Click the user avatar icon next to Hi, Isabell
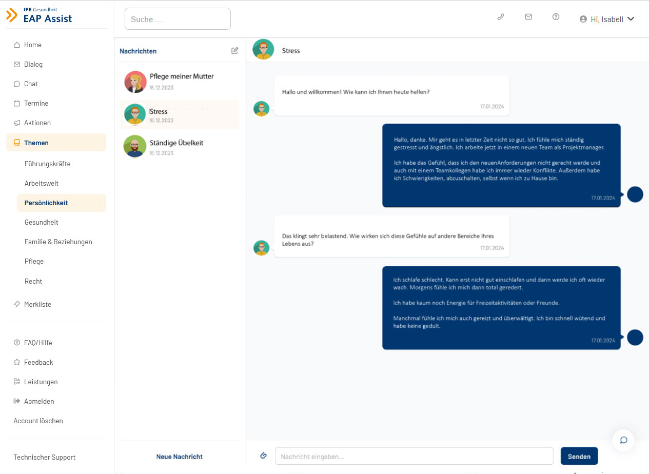The height and width of the screenshot is (474, 649). point(583,19)
